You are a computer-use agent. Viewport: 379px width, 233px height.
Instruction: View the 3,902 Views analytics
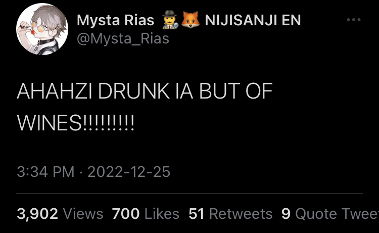[60, 214]
